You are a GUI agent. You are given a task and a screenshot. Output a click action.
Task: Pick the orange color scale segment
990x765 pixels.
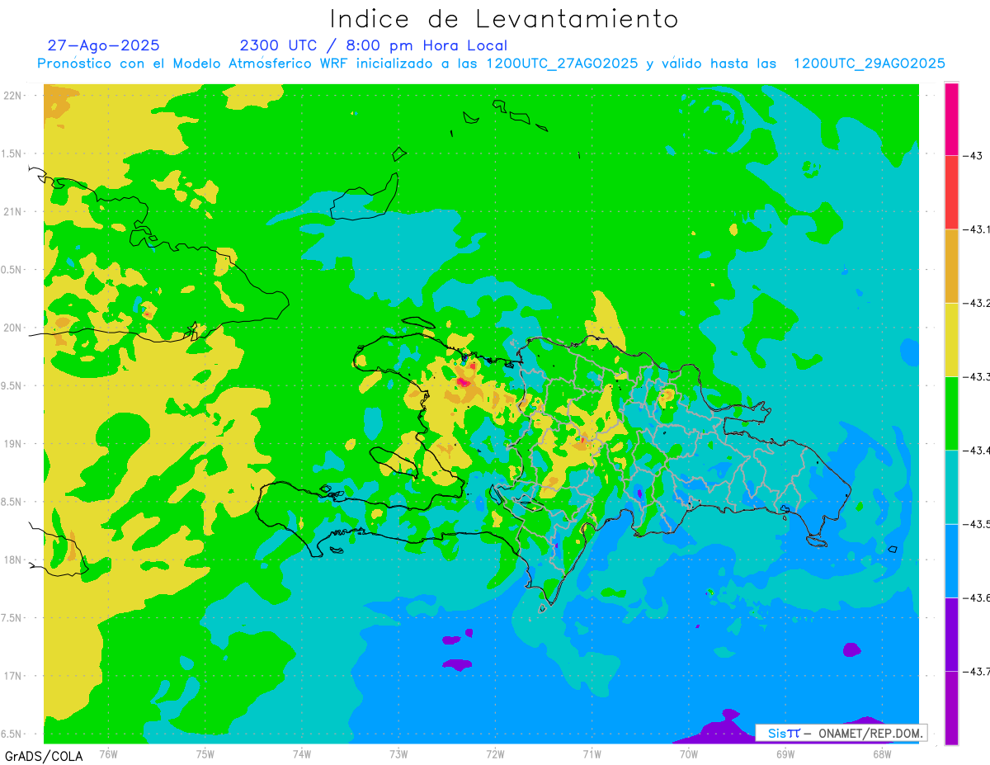click(951, 266)
